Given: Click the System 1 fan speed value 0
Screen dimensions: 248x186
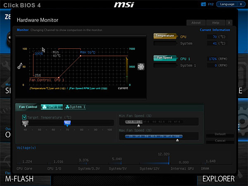Looking at the screenshot, I should tap(216, 65).
